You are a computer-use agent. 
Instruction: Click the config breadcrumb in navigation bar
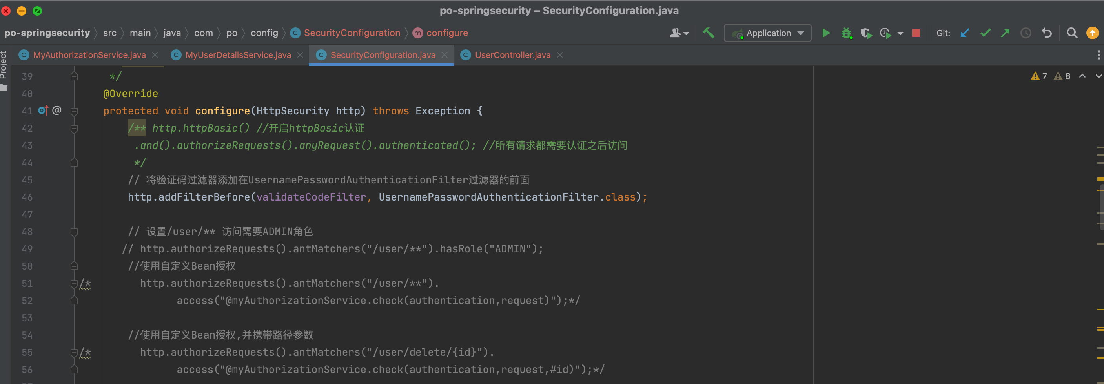point(264,33)
